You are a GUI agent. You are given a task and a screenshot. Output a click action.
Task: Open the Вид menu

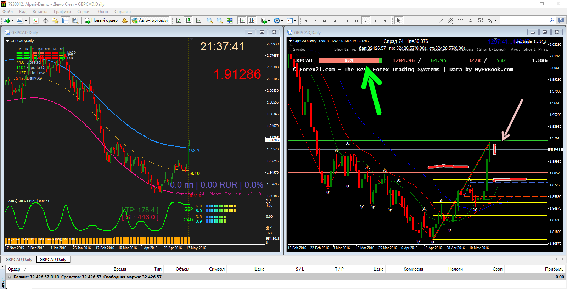[x=23, y=12]
